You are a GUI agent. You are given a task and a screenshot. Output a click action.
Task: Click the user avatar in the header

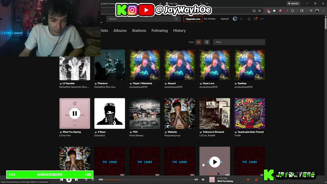(x=235, y=19)
